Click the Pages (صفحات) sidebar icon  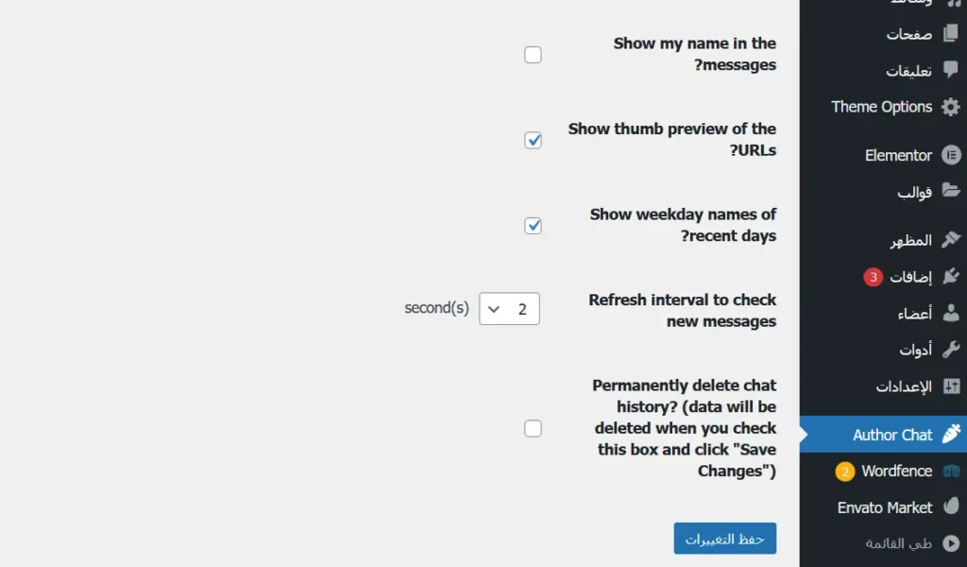(950, 34)
